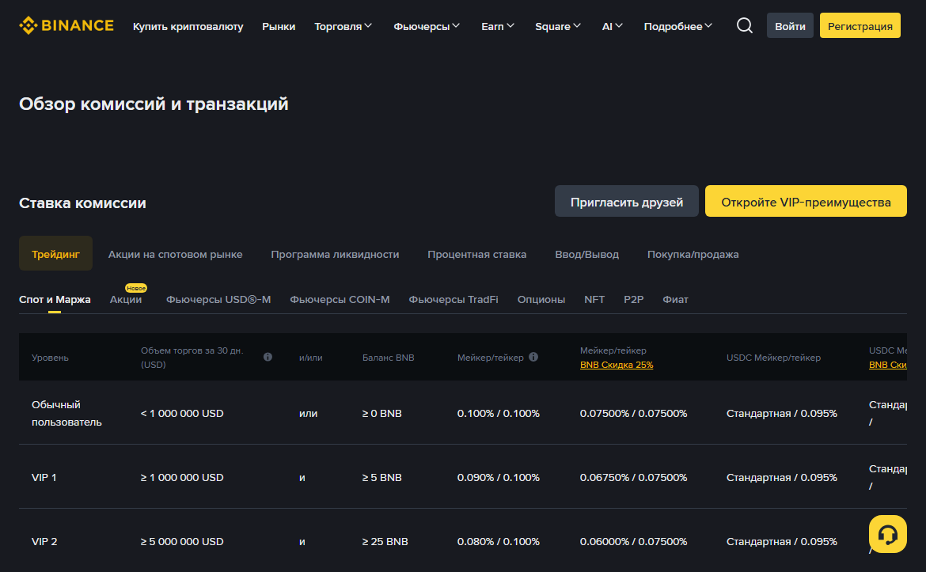The image size is (926, 572).
Task: Click USDC Мейкер/тейкер column header
Action: 773,358
